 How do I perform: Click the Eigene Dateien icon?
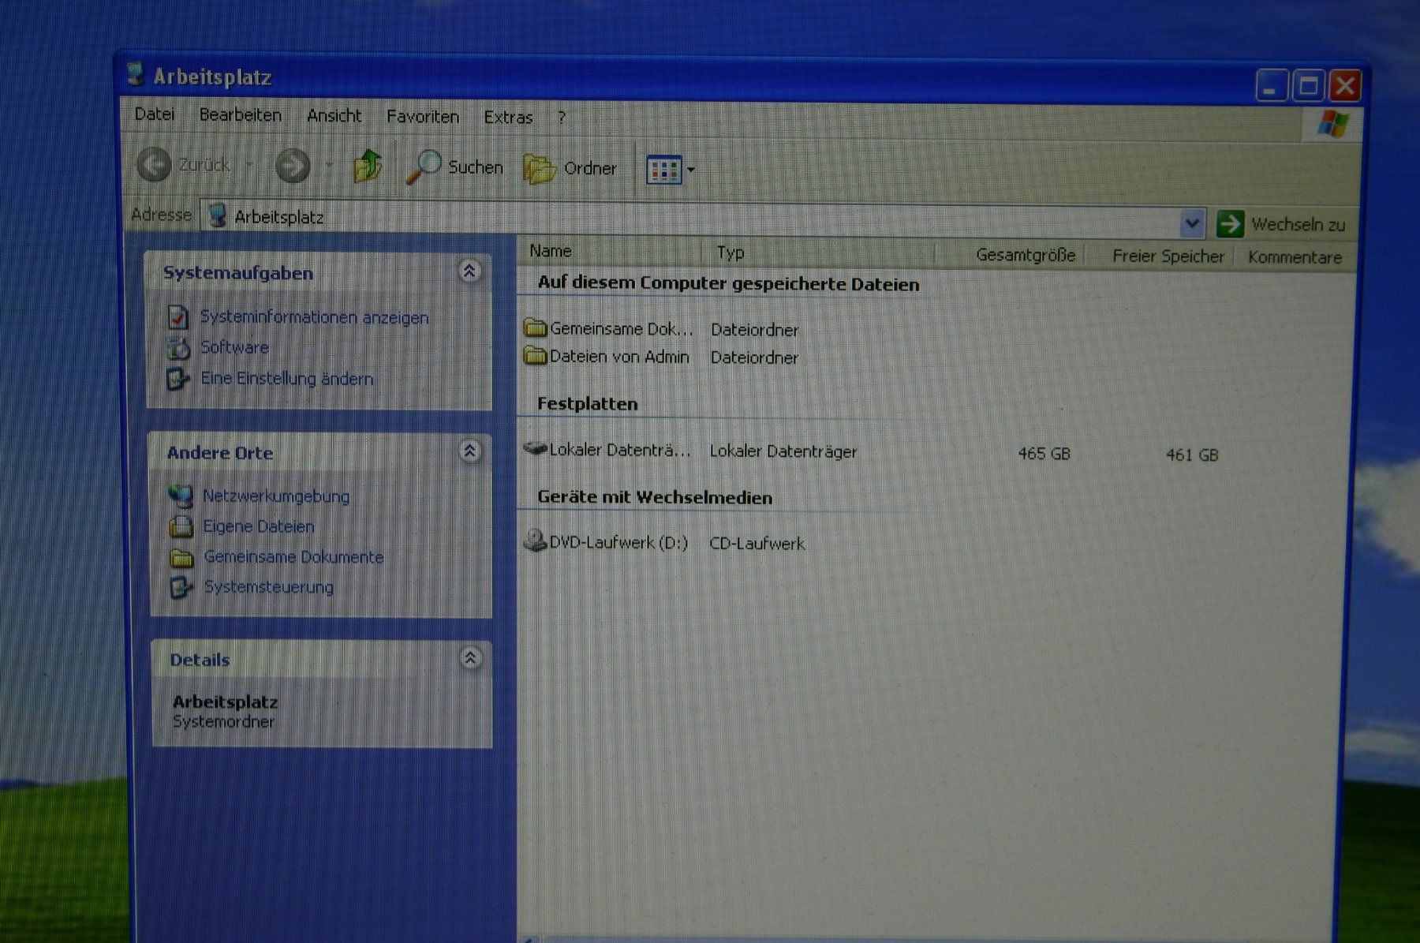[181, 526]
